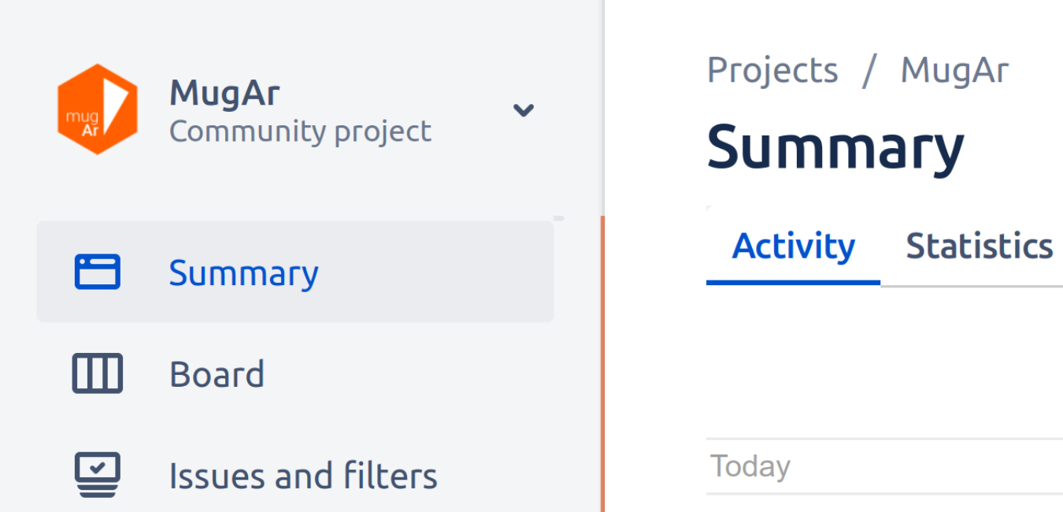Switch to the Statistics tab
Screen dimensions: 1063x512
pos(980,247)
